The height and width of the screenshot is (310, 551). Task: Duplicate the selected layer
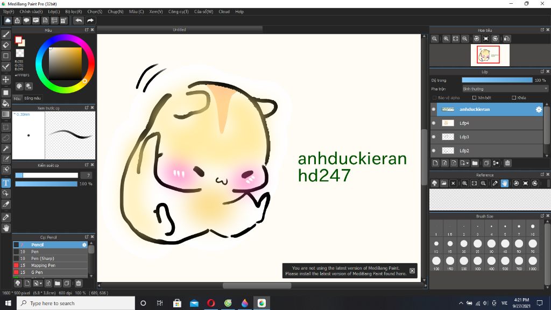tap(486, 163)
